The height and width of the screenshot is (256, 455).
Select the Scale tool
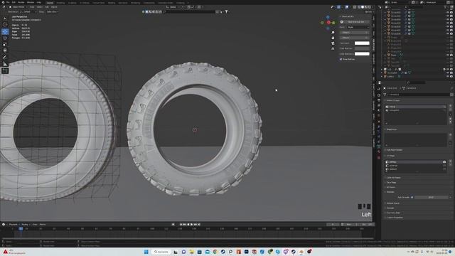click(x=5, y=44)
